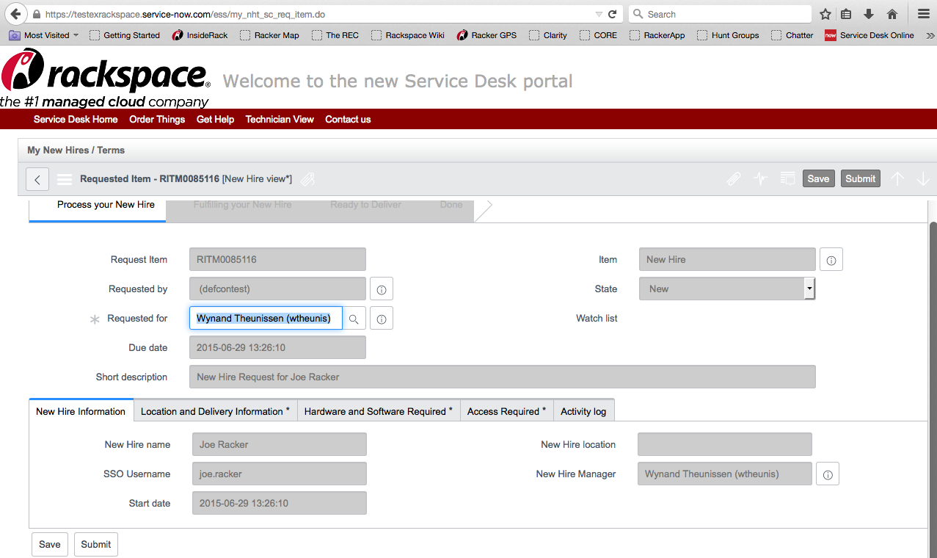Open the browser bookmarks list icon
The height and width of the screenshot is (558, 937).
click(846, 14)
